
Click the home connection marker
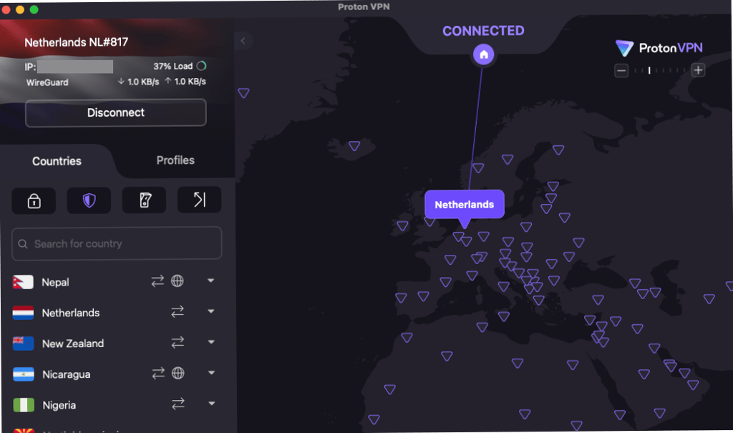pyautogui.click(x=483, y=54)
